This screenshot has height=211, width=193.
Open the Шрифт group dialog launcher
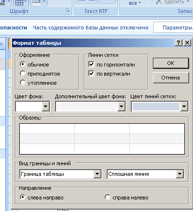[x=68, y=11]
